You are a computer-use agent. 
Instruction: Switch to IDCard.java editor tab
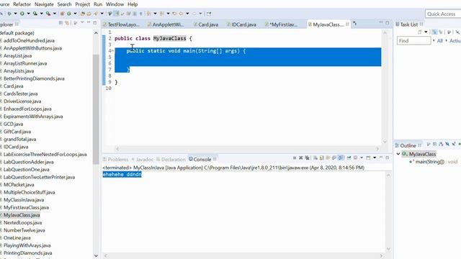tap(241, 24)
